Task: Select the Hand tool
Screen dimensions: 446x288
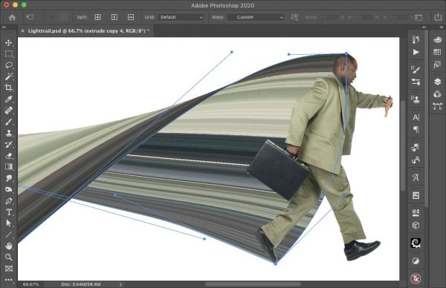Action: click(8, 246)
